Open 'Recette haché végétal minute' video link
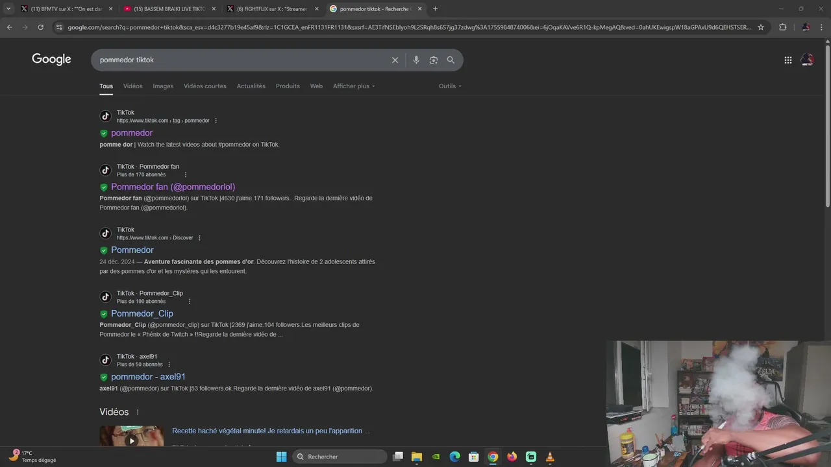831x467 pixels. [x=271, y=431]
